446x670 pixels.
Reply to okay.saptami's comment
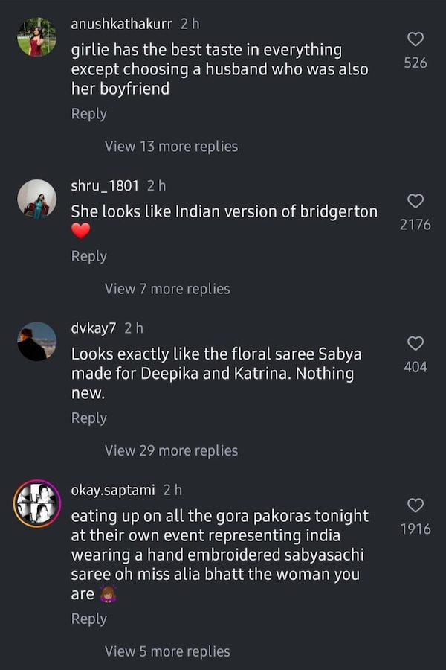point(88,619)
